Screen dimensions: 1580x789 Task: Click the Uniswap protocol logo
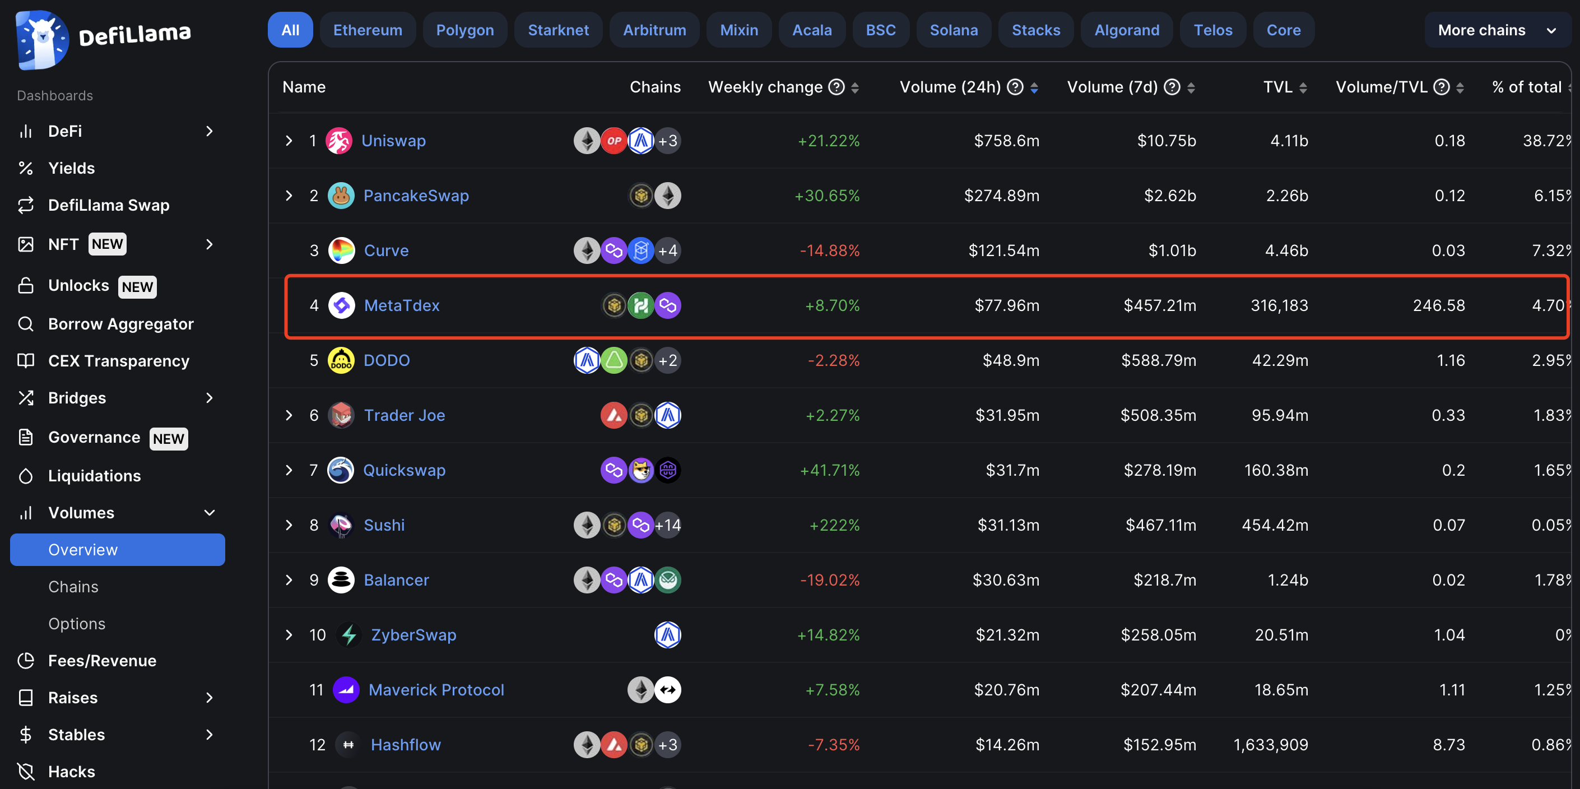click(x=338, y=141)
